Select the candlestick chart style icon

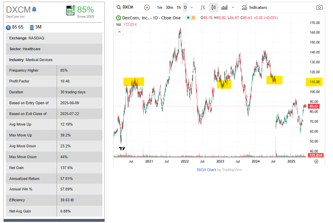214,7
